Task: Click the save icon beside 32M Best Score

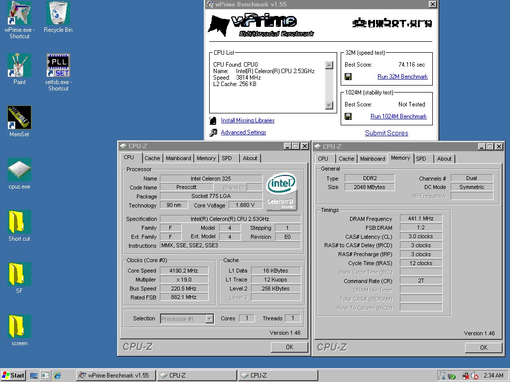Action: 348,77
